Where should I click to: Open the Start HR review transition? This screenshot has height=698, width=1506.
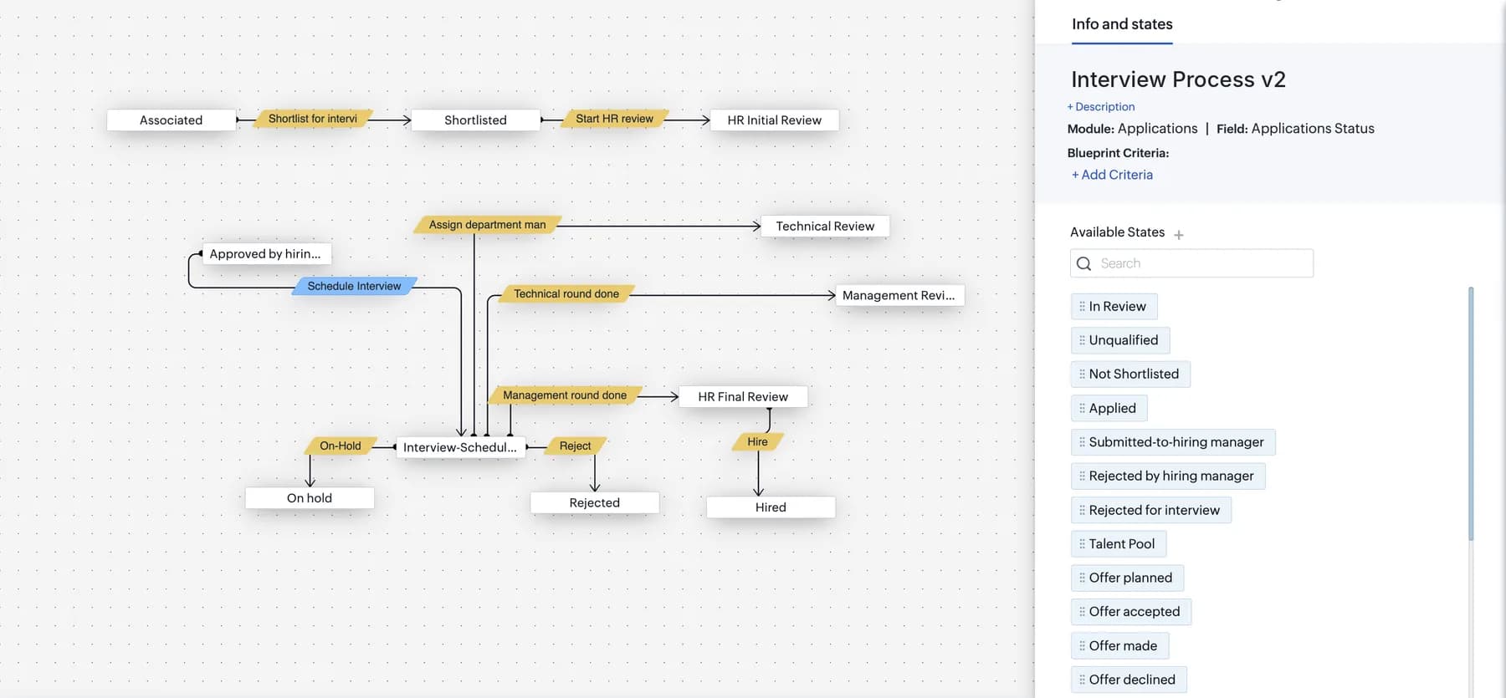[615, 119]
